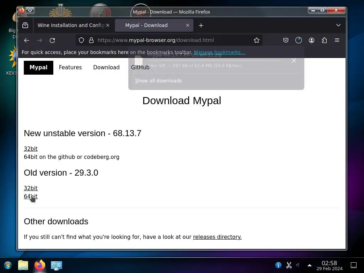Open Firefox View from the tab bar
Image resolution: width=364 pixels, height=273 pixels.
25,25
